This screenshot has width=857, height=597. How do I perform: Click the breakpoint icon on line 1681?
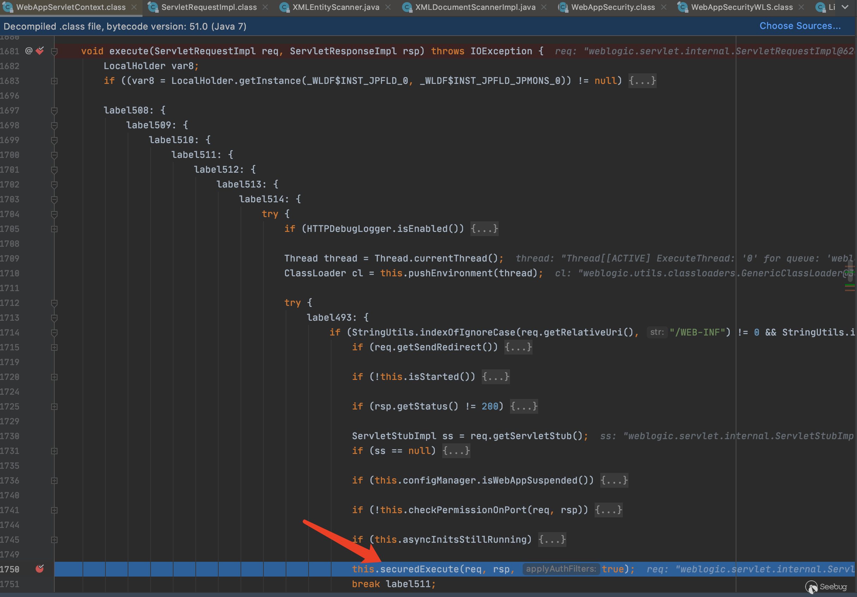(x=40, y=51)
